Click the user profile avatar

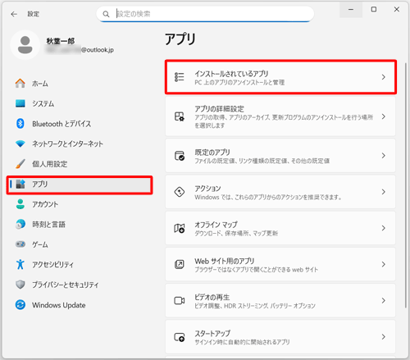[25, 45]
